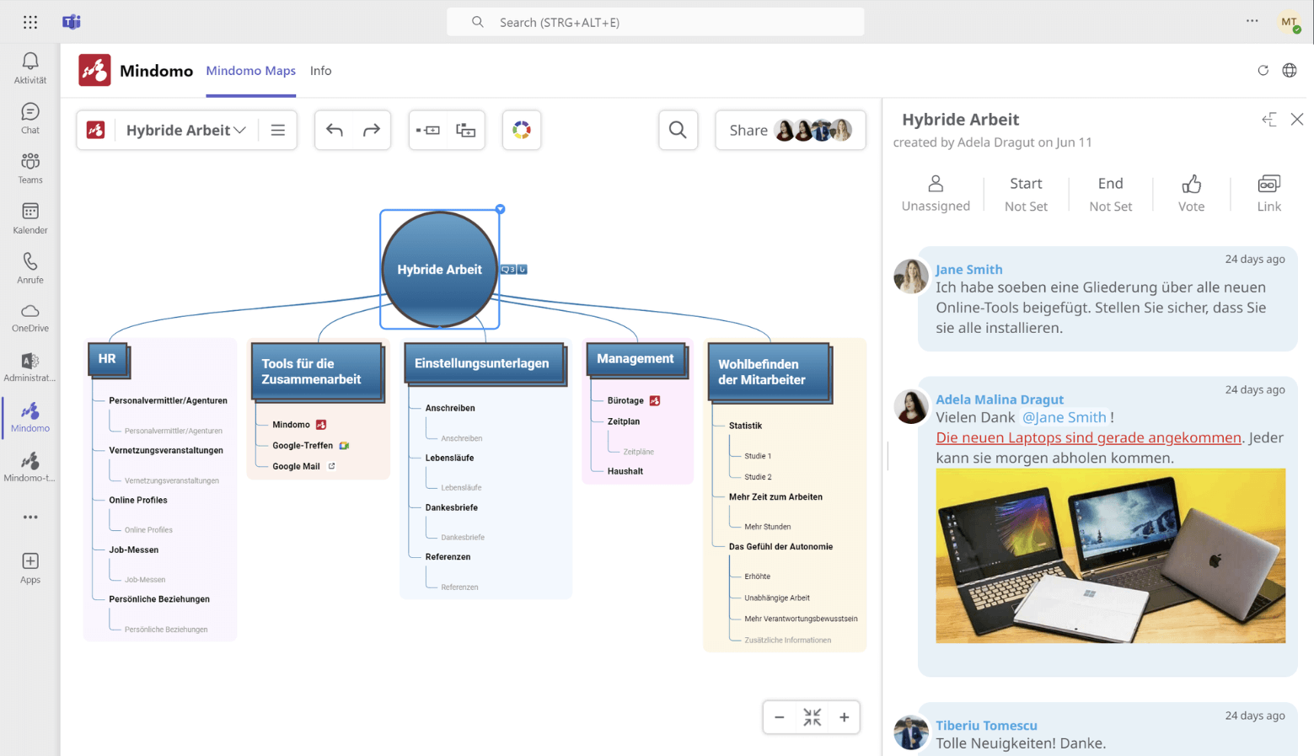1314x756 pixels.
Task: Expand the Hybride Arbeit map title dropdown
Action: tap(239, 131)
